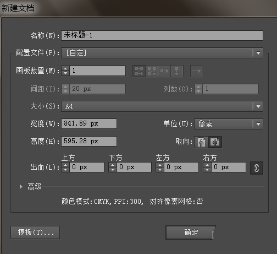Increase 上方 bleed value stepper
The image size is (277, 254).
65,165
